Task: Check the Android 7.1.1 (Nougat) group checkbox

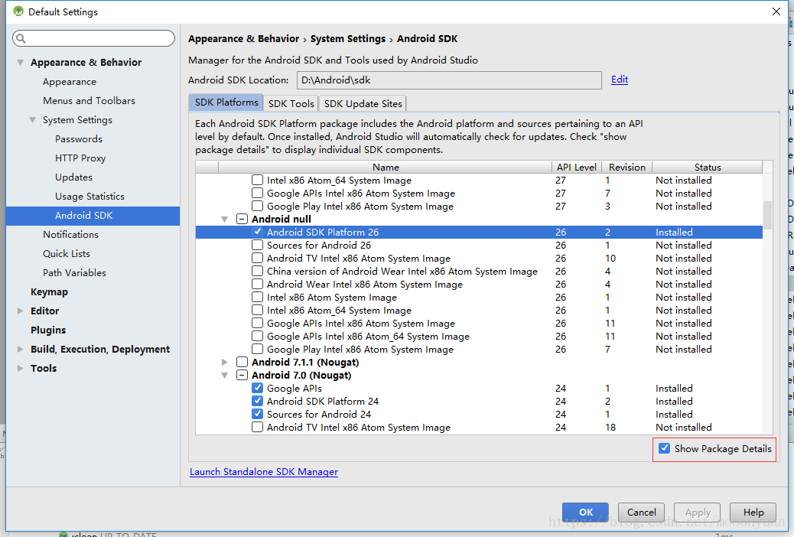Action: pos(242,363)
